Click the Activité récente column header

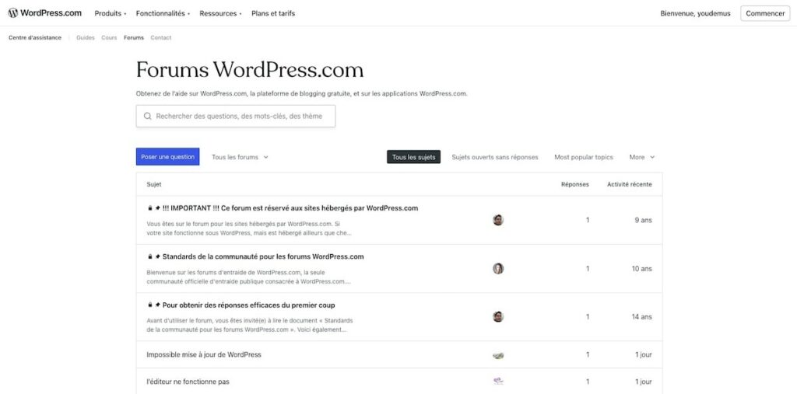[629, 184]
